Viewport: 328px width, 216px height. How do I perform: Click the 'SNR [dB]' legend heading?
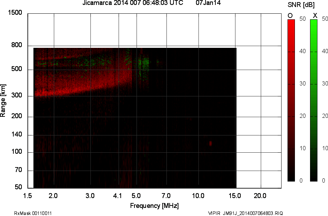tap(301, 5)
